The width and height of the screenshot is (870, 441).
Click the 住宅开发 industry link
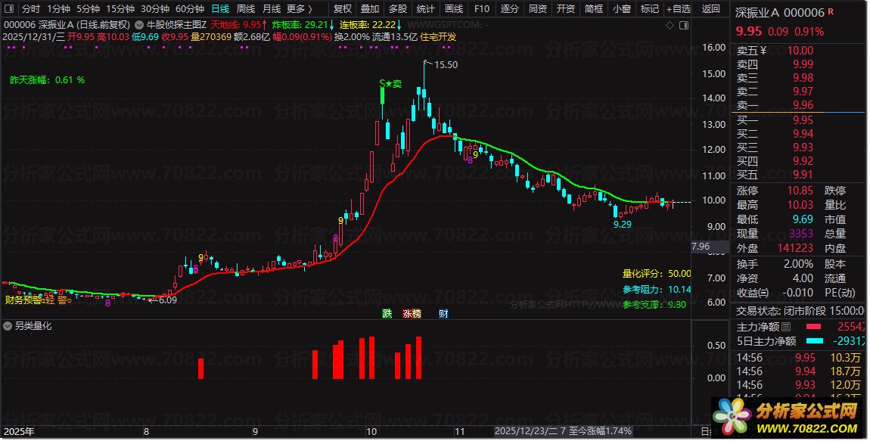(438, 37)
